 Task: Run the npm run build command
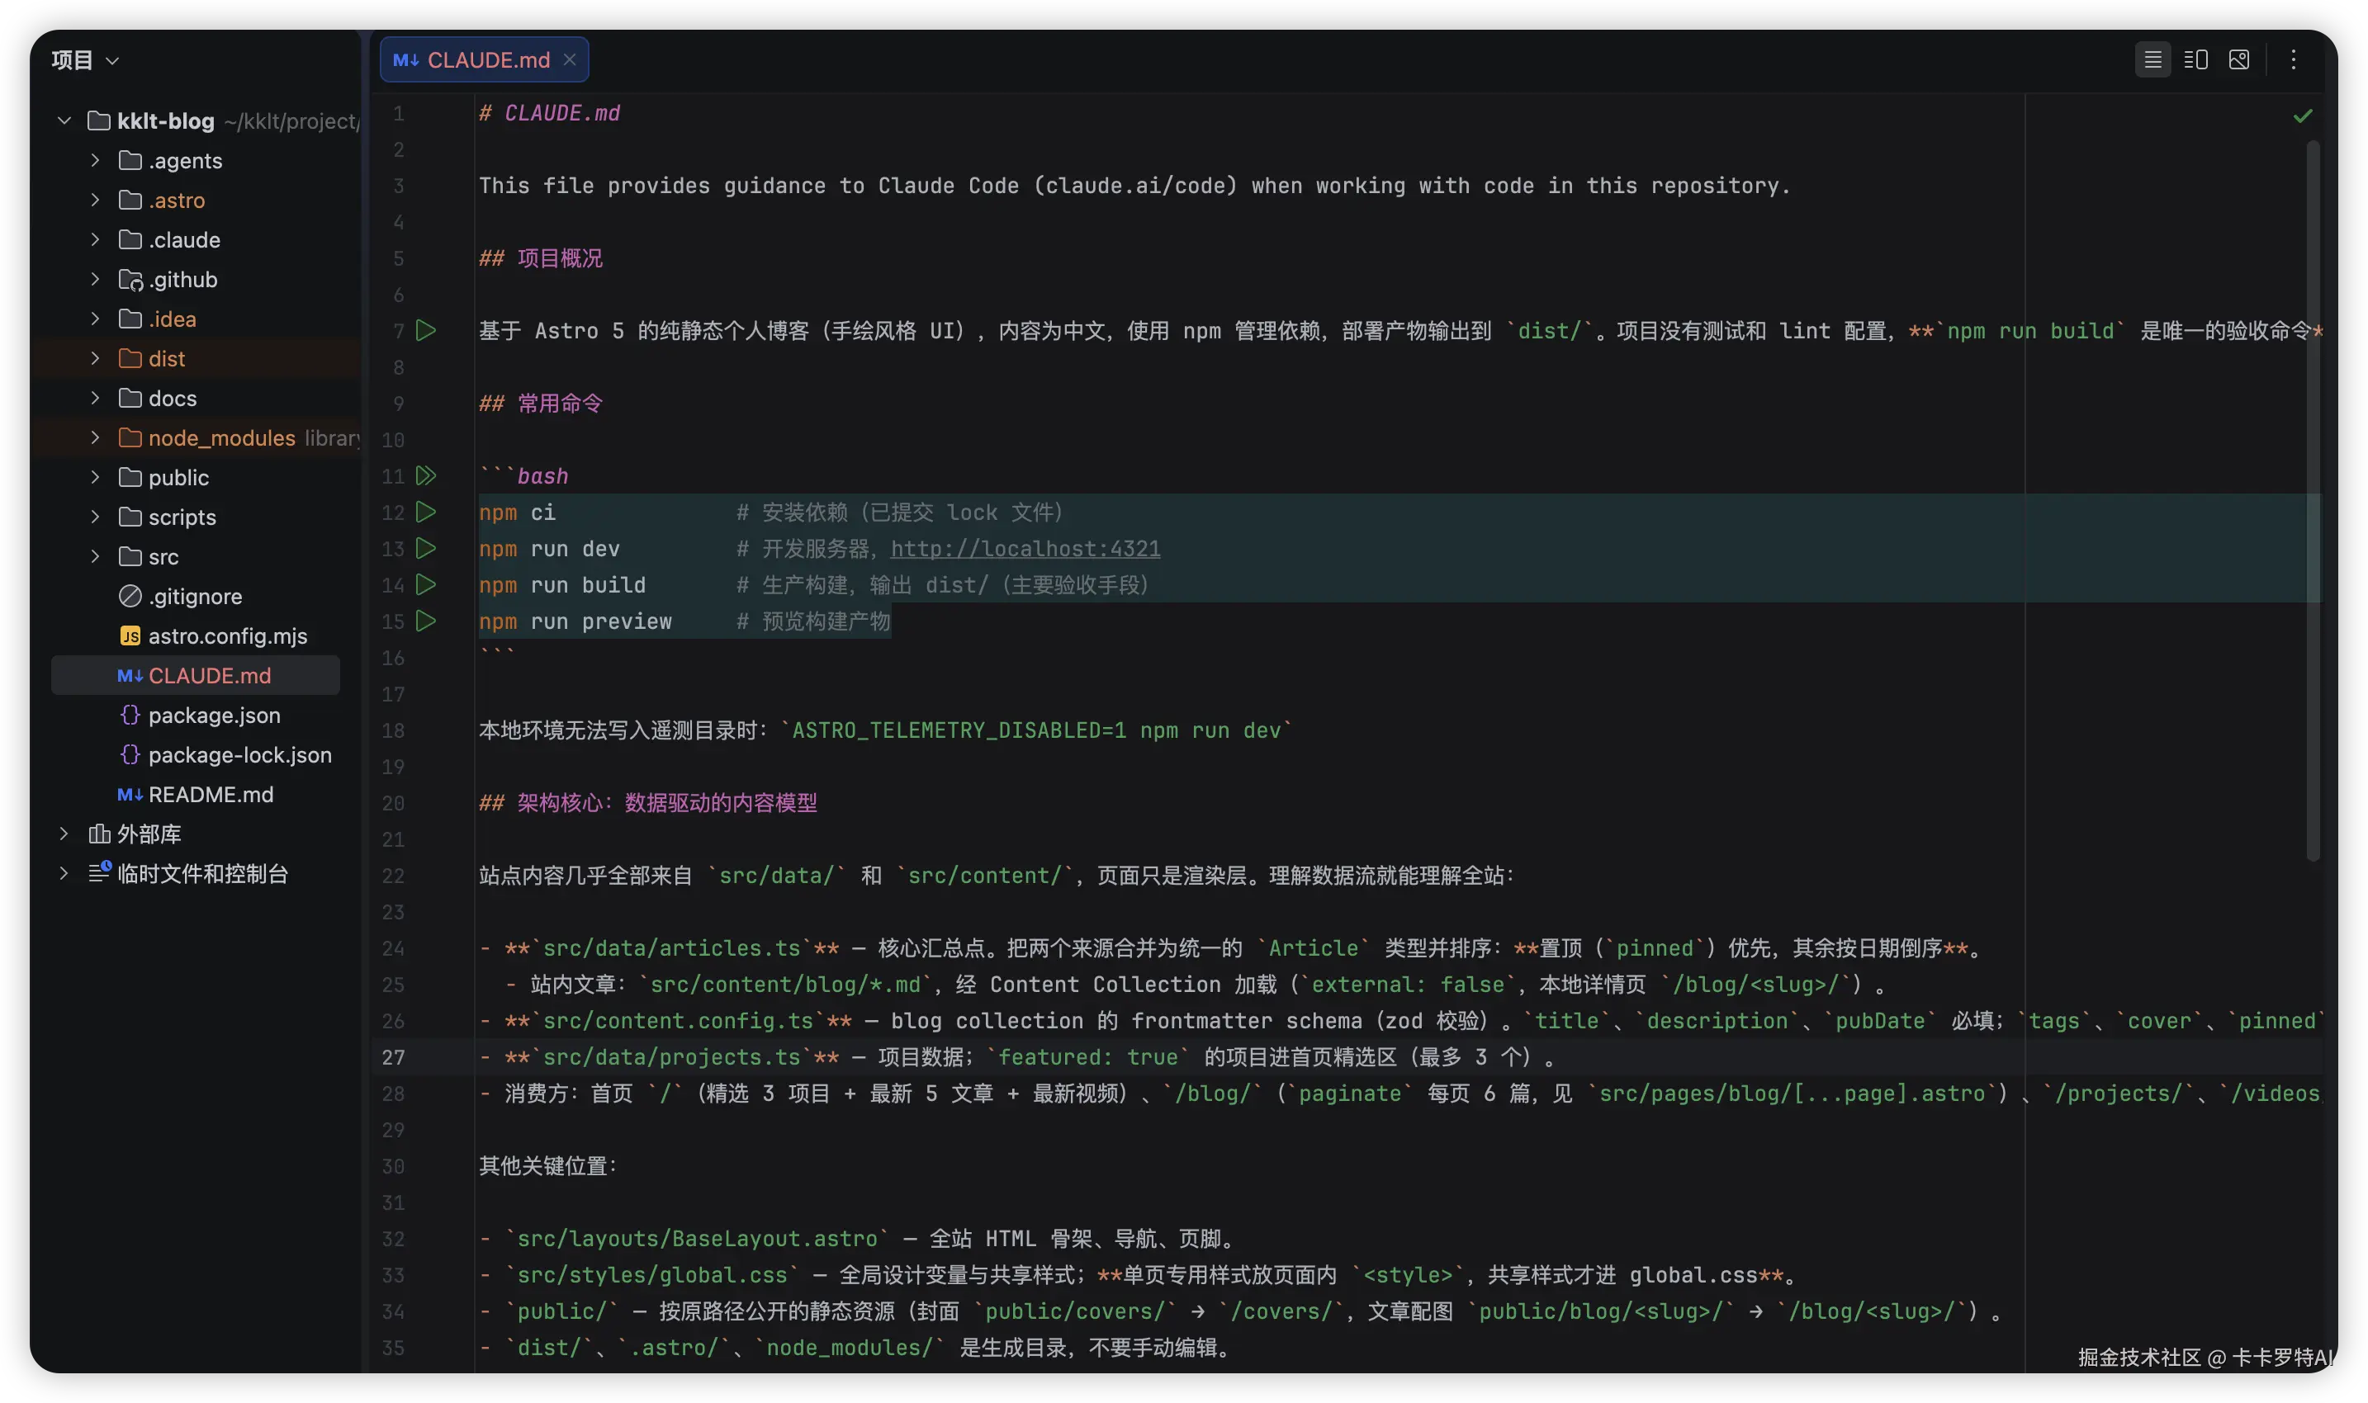point(427,584)
